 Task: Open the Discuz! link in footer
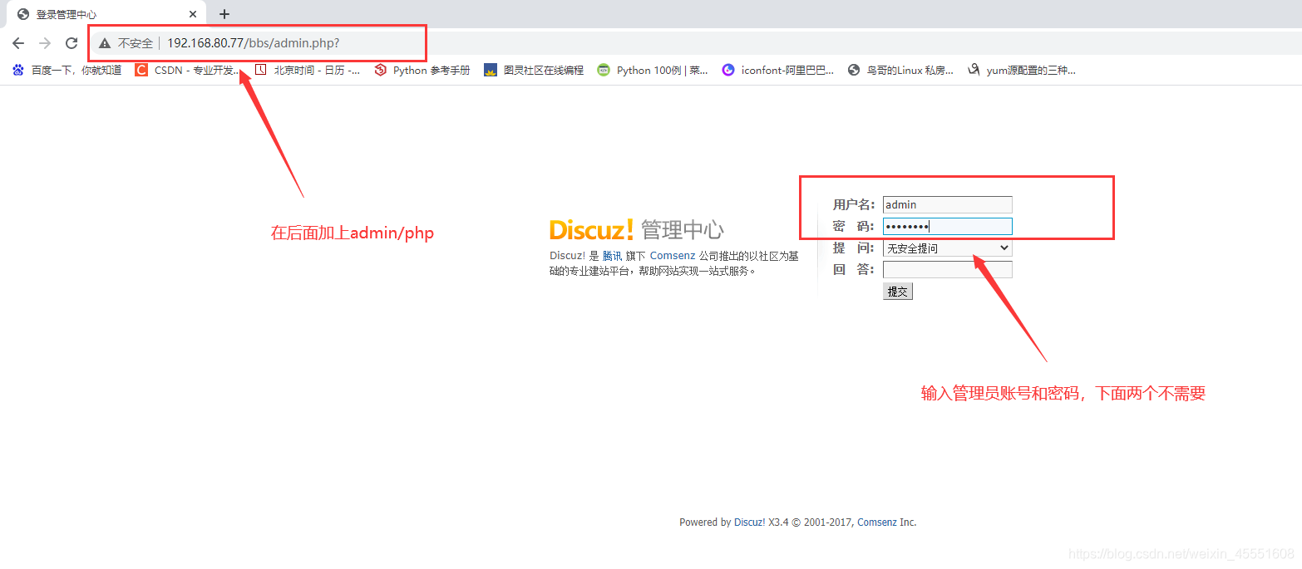pos(749,522)
